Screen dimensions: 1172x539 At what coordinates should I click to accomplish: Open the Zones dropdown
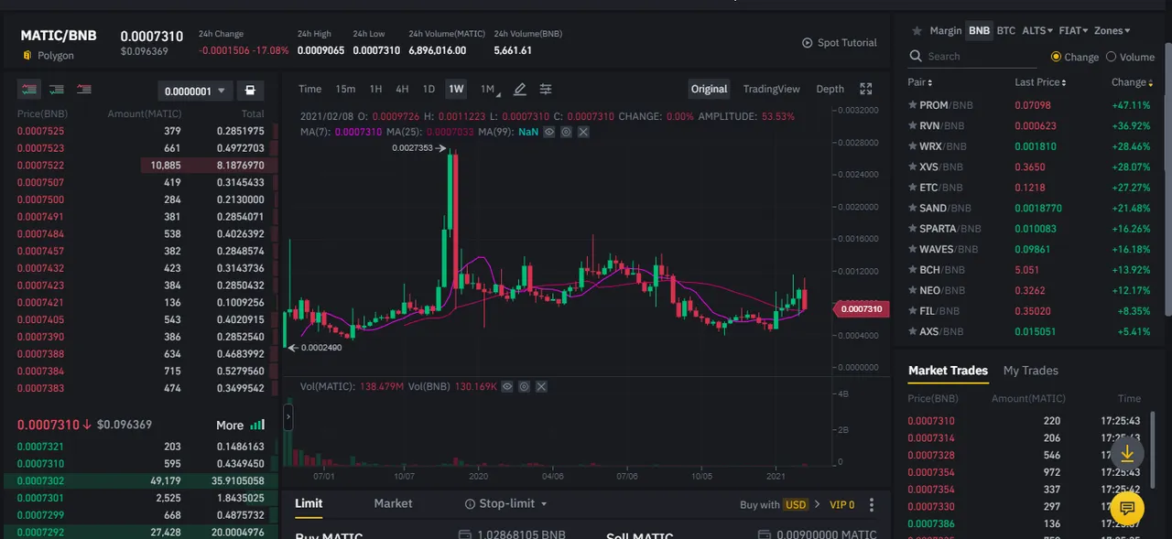(x=1112, y=30)
